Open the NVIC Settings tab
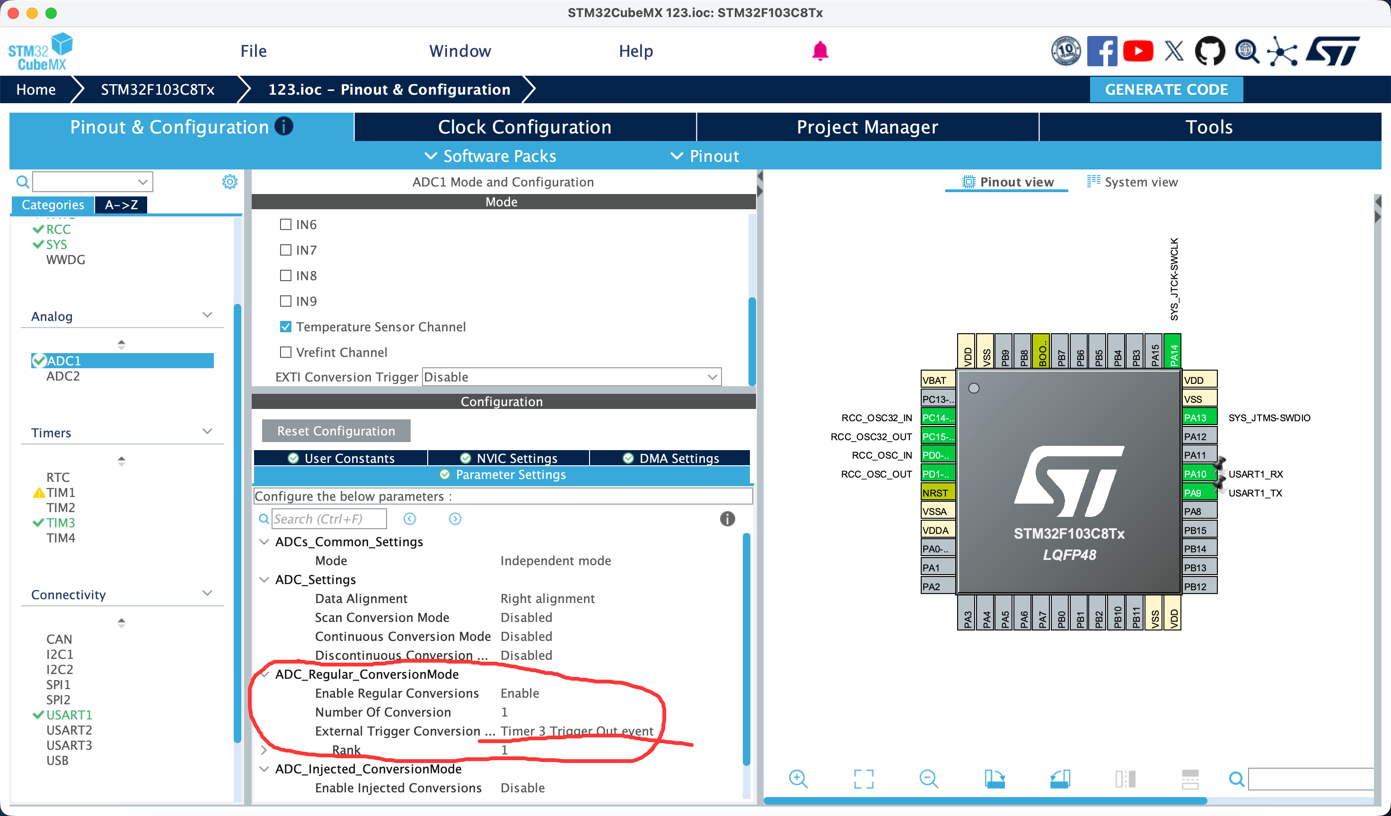This screenshot has width=1391, height=816. point(508,458)
